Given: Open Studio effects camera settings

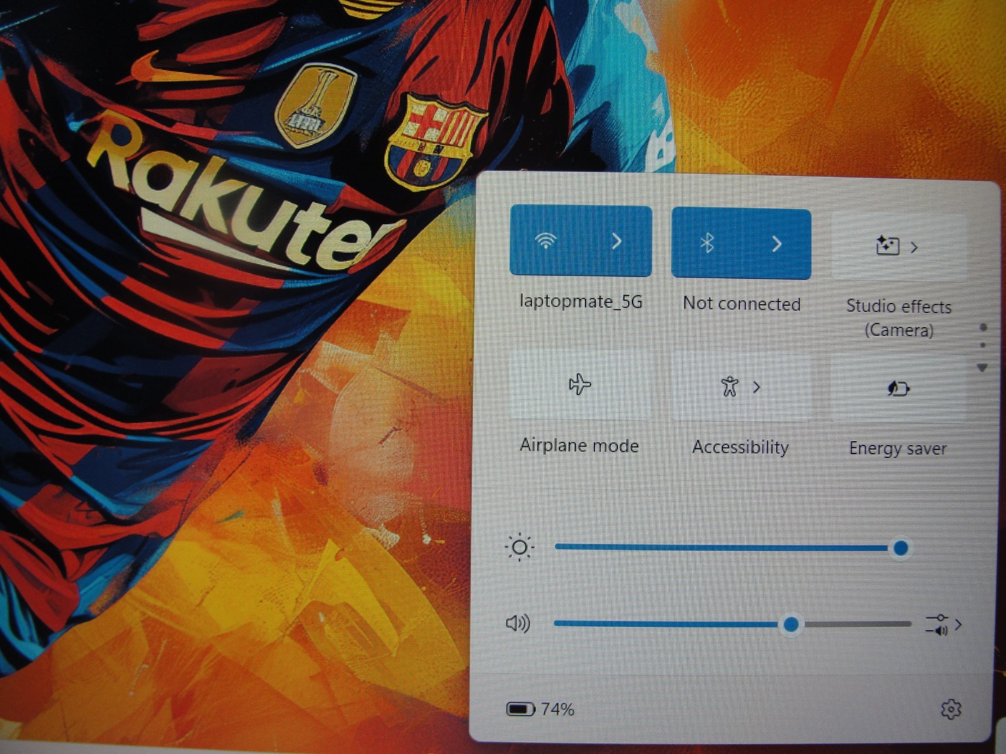Looking at the screenshot, I should coord(887,246).
